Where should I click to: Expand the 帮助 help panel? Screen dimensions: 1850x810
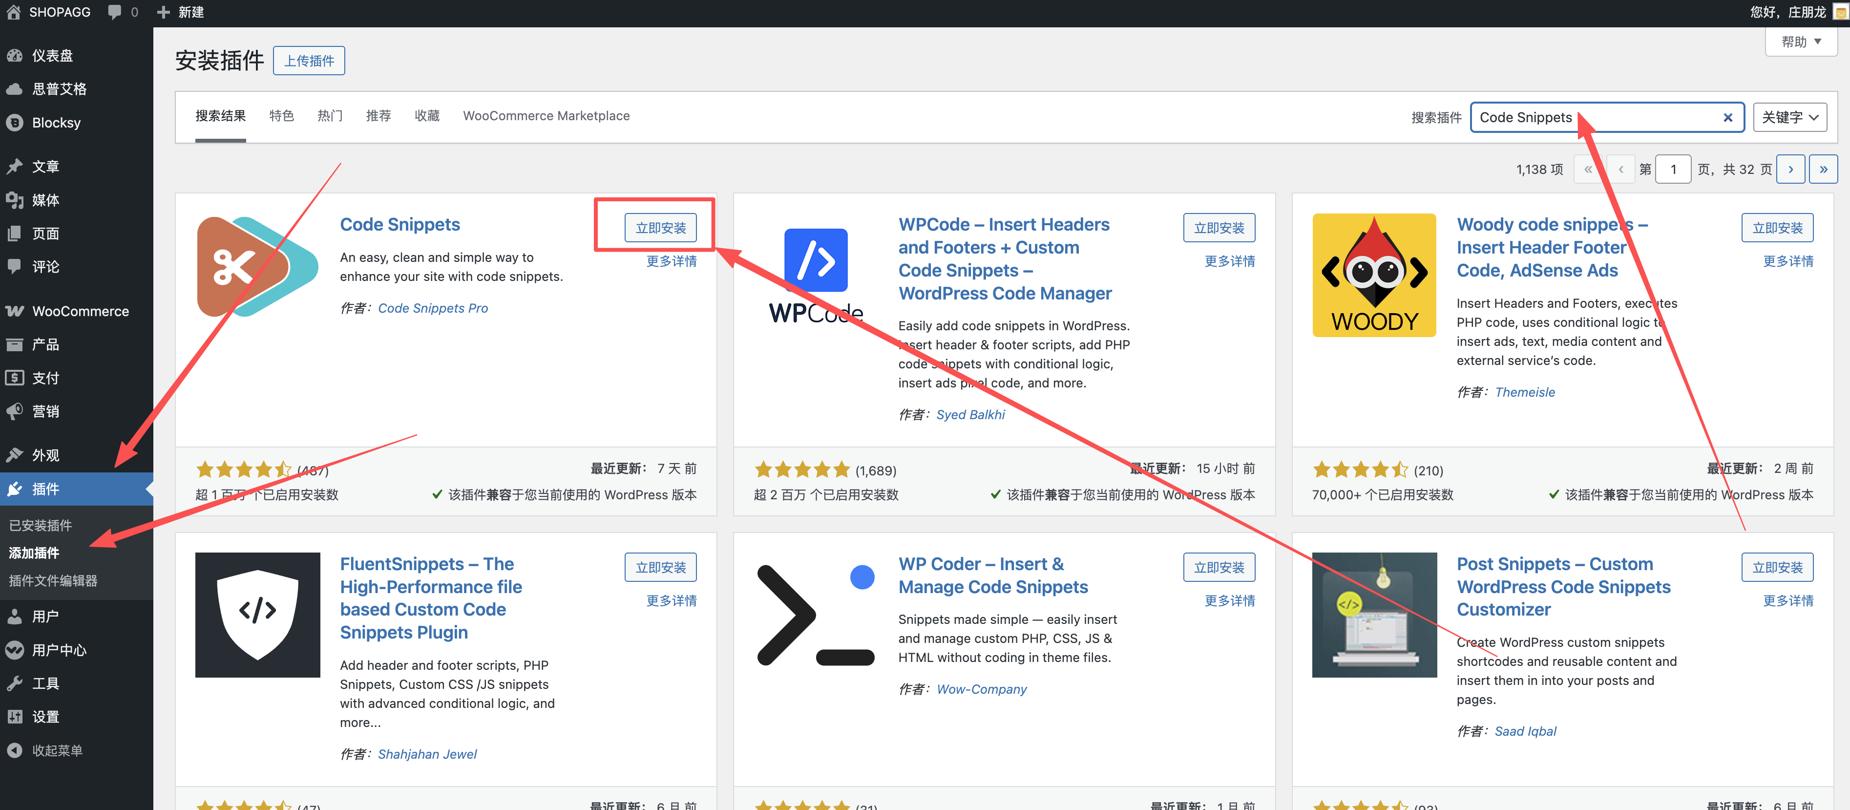coord(1801,42)
